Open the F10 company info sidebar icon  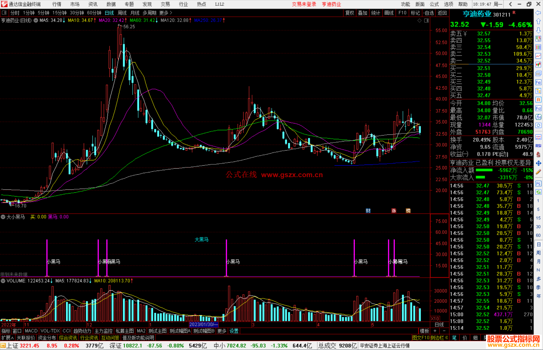538,82
